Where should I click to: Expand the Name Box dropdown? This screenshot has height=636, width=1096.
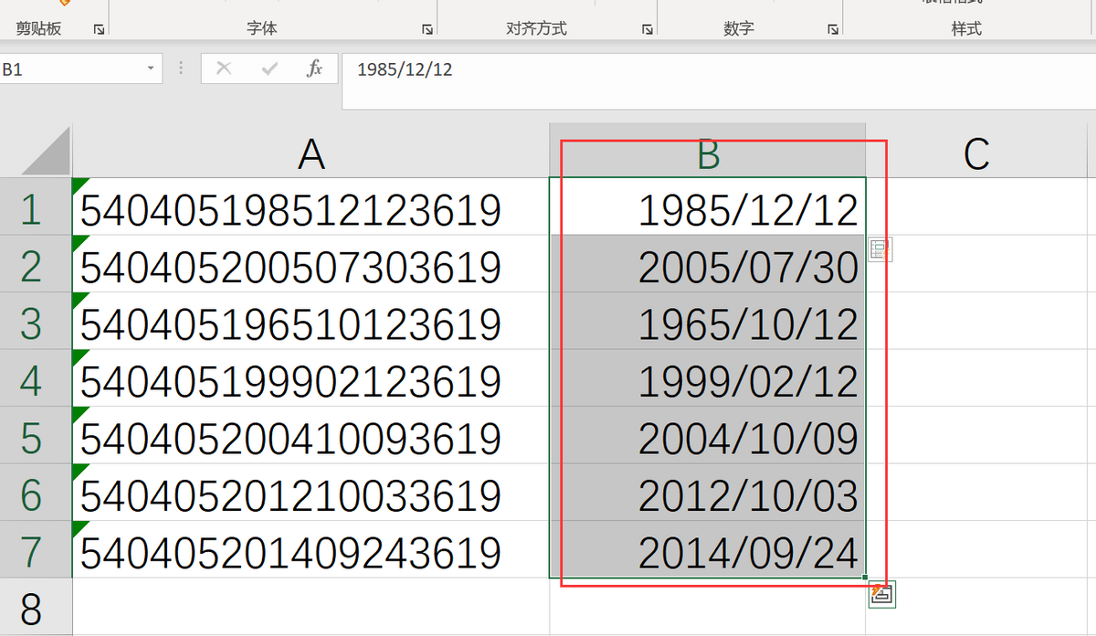(x=151, y=69)
